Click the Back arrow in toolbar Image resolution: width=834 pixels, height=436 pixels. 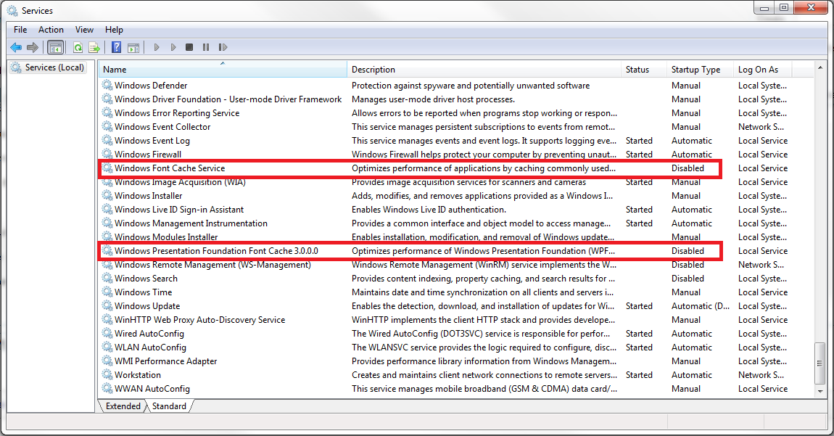(16, 47)
